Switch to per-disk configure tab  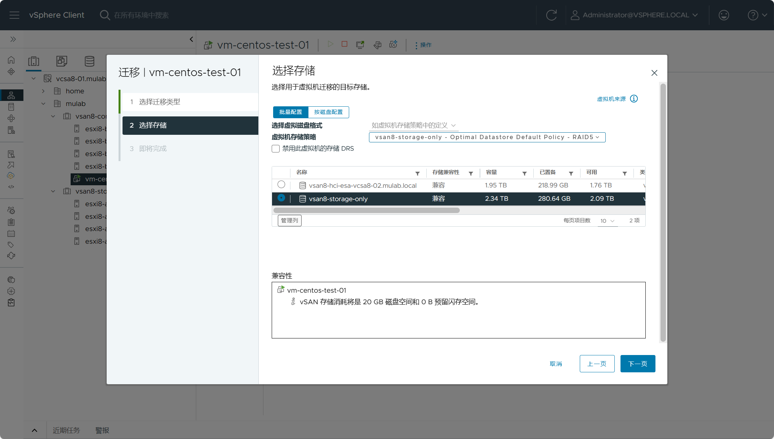pos(328,112)
